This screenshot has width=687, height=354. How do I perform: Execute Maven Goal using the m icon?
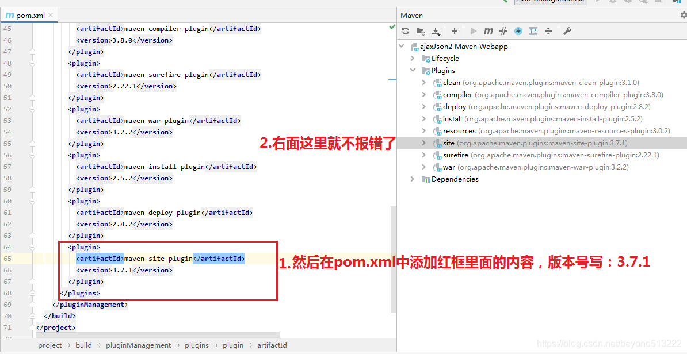tap(488, 30)
